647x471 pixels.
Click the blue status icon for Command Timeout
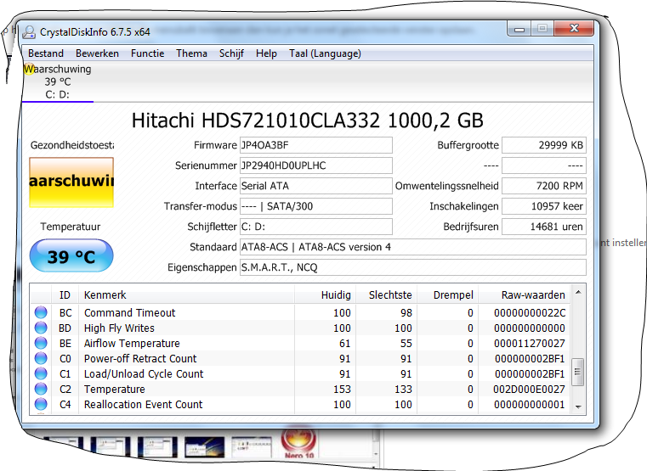point(41,313)
